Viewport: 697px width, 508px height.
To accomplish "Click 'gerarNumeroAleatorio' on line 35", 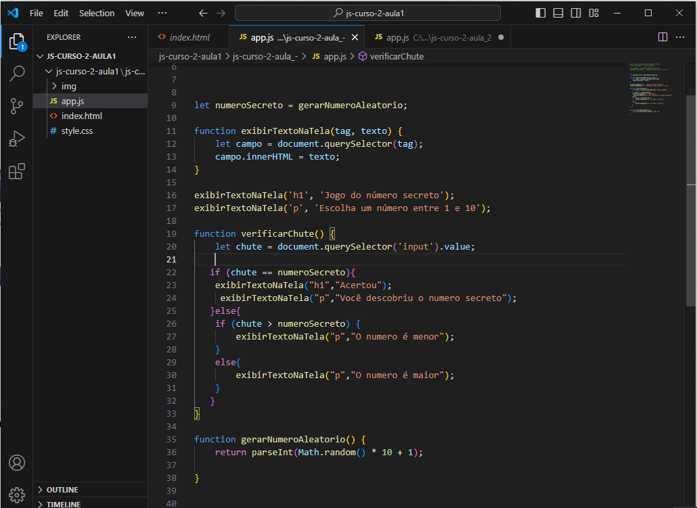I will 293,440.
